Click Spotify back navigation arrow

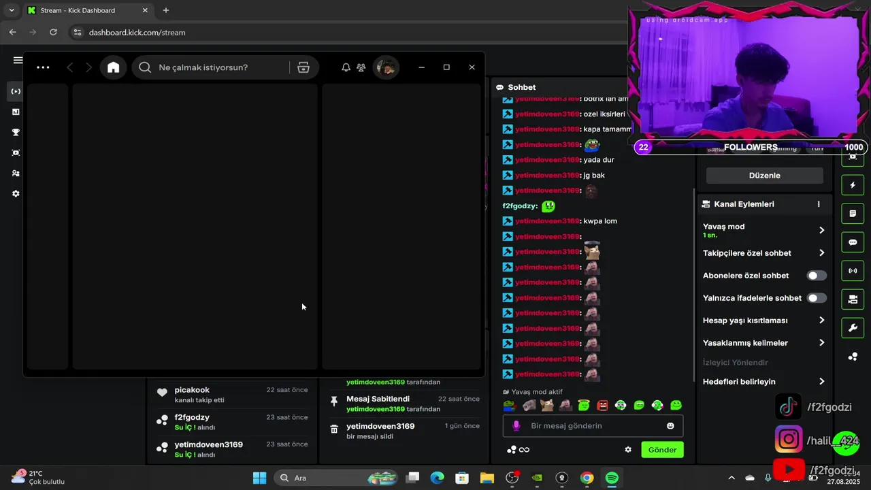(x=69, y=67)
